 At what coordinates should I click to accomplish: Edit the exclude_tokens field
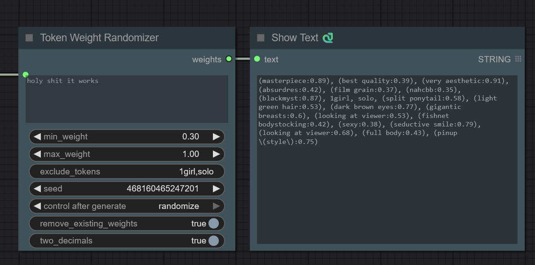(x=127, y=171)
